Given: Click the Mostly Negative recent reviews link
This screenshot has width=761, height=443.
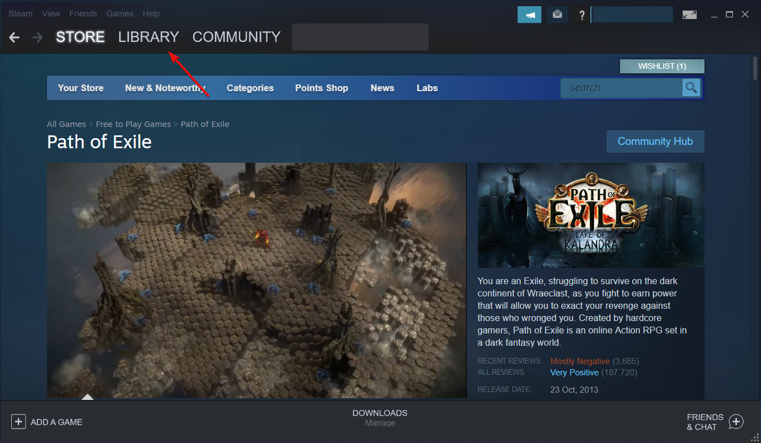Looking at the screenshot, I should pyautogui.click(x=580, y=361).
